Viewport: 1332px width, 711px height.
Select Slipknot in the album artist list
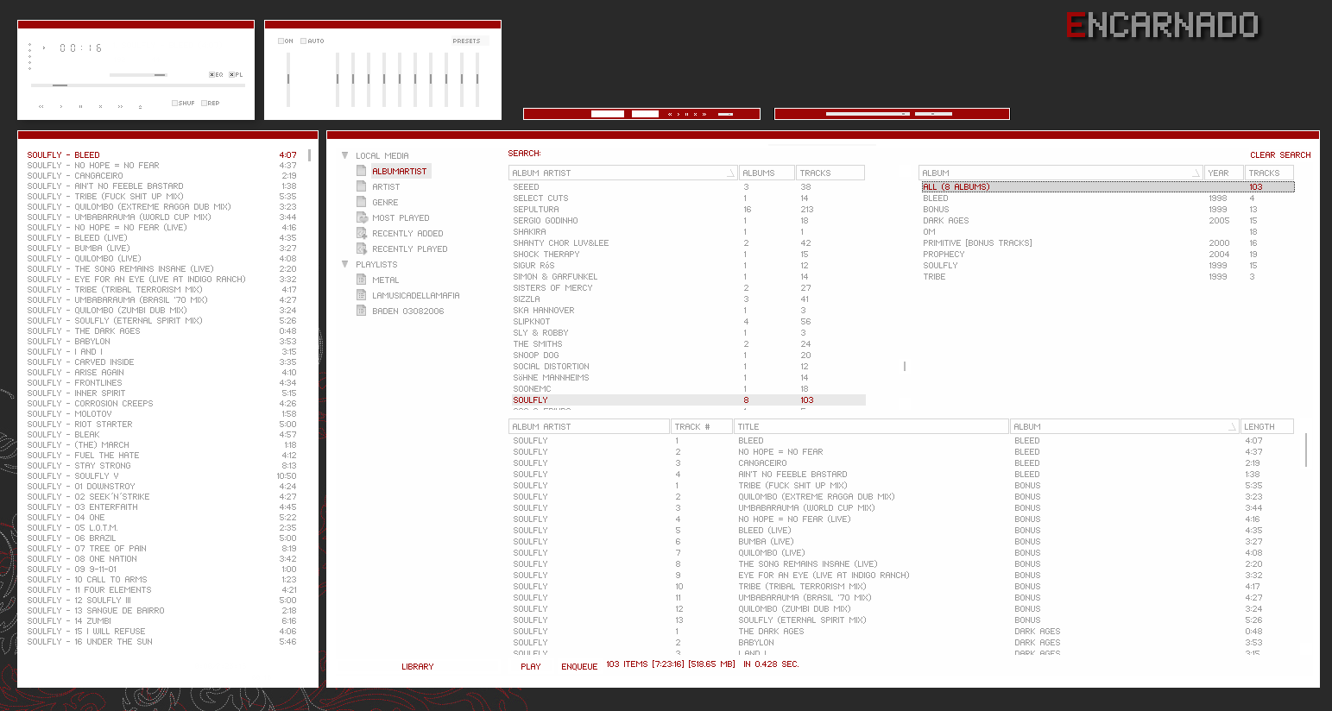(687, 321)
